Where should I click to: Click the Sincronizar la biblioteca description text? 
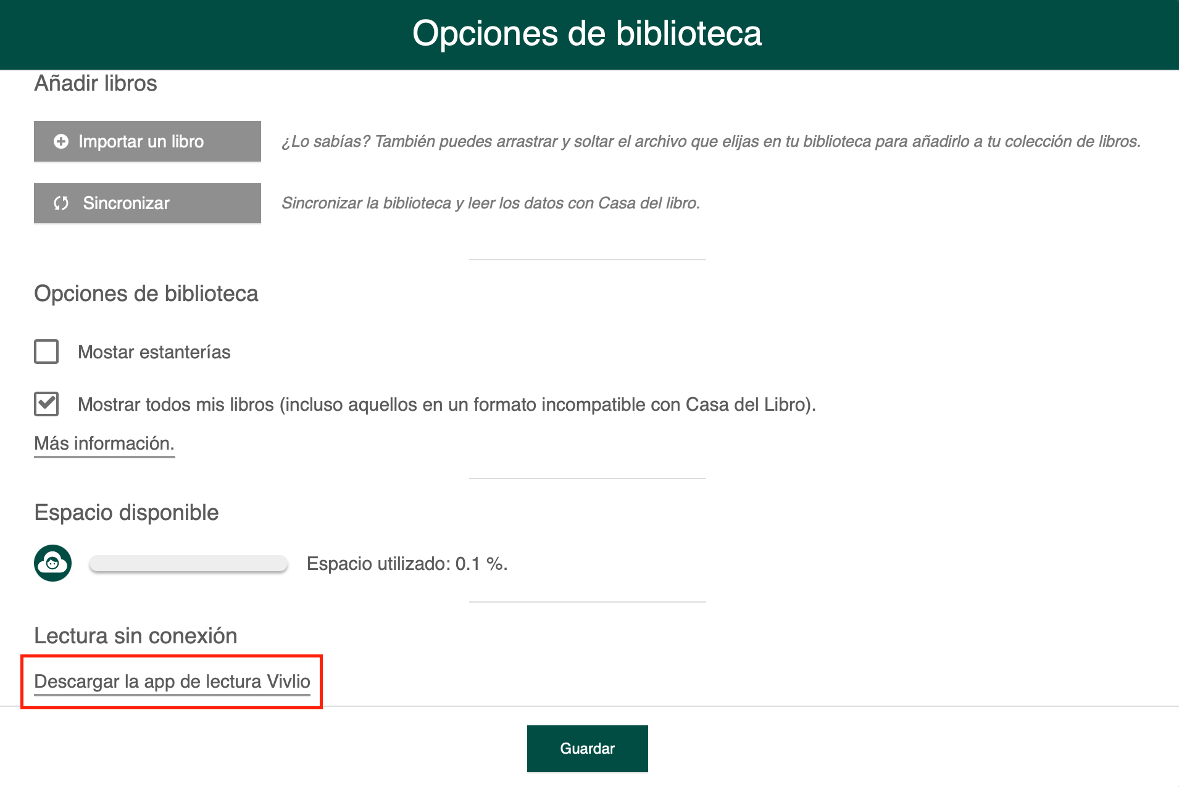[x=491, y=203]
